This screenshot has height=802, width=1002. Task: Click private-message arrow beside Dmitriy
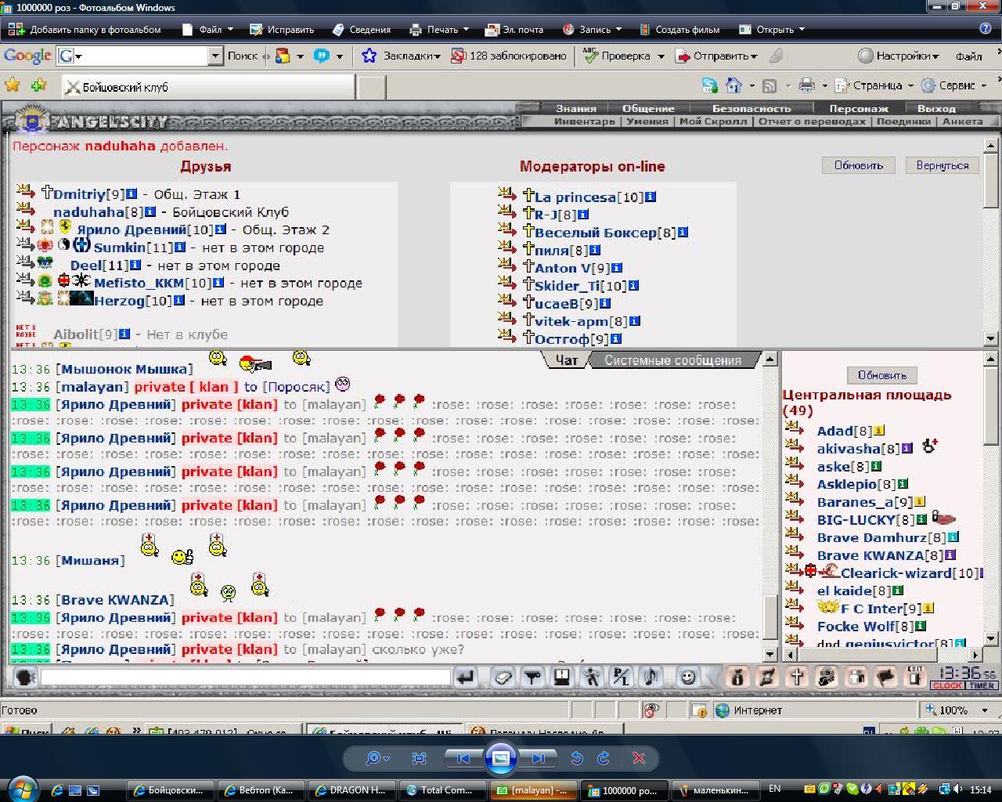[25, 192]
